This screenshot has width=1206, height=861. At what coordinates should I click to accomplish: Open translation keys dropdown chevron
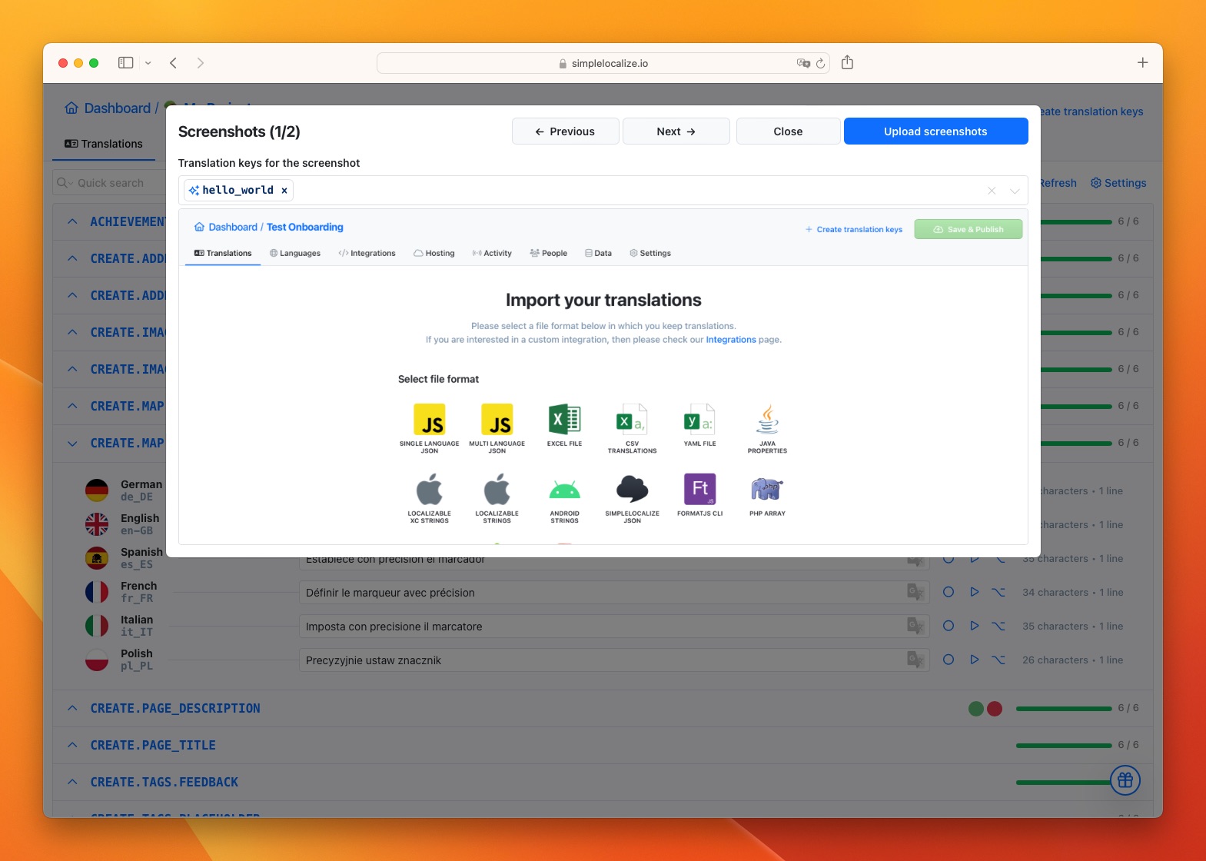coord(1015,191)
